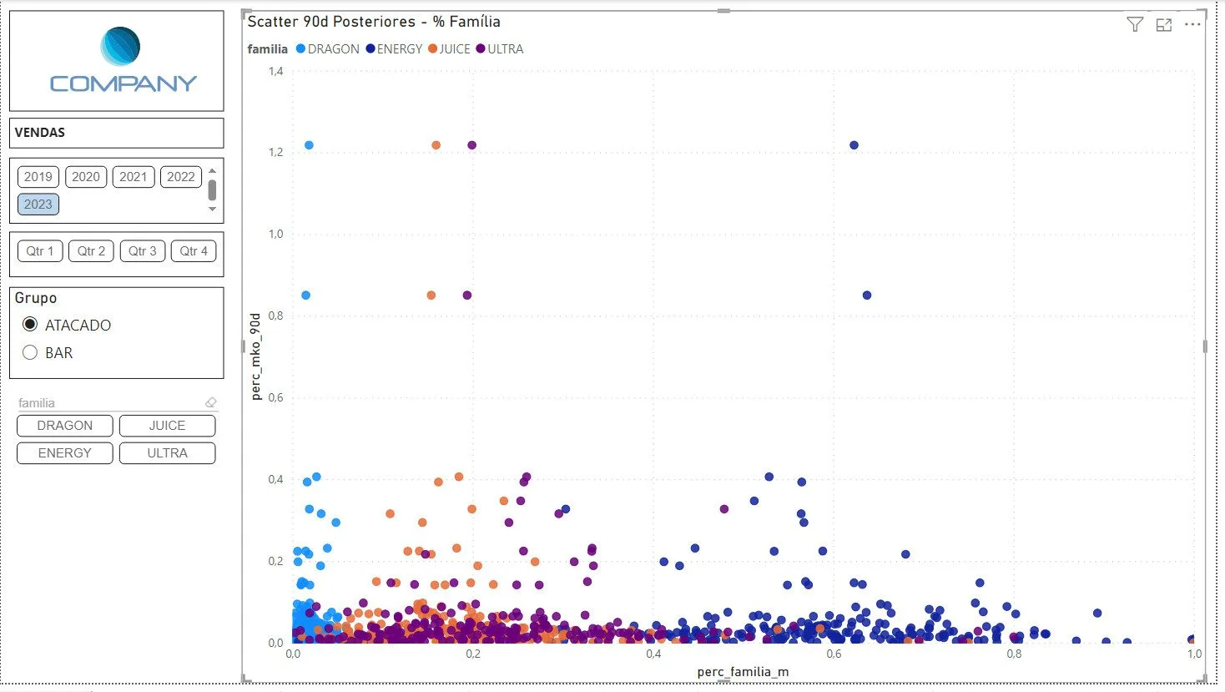Select the ATACADO radio option

pyautogui.click(x=30, y=325)
